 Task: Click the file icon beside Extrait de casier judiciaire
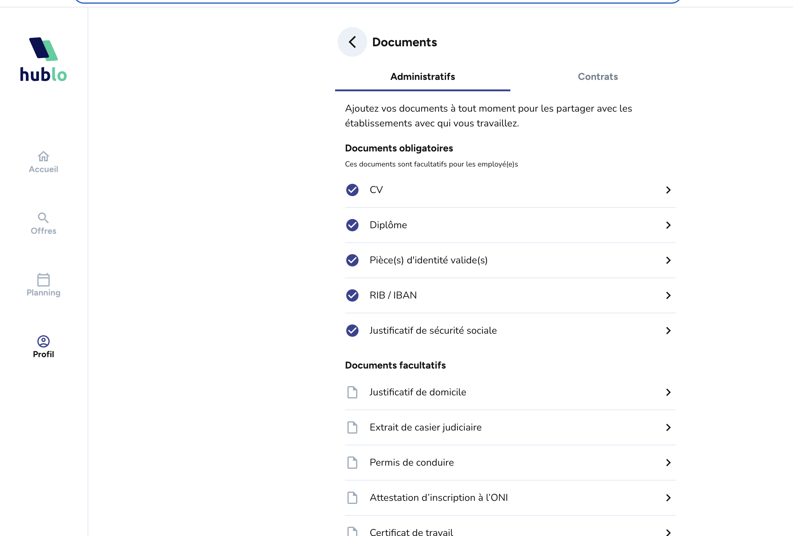tap(352, 427)
